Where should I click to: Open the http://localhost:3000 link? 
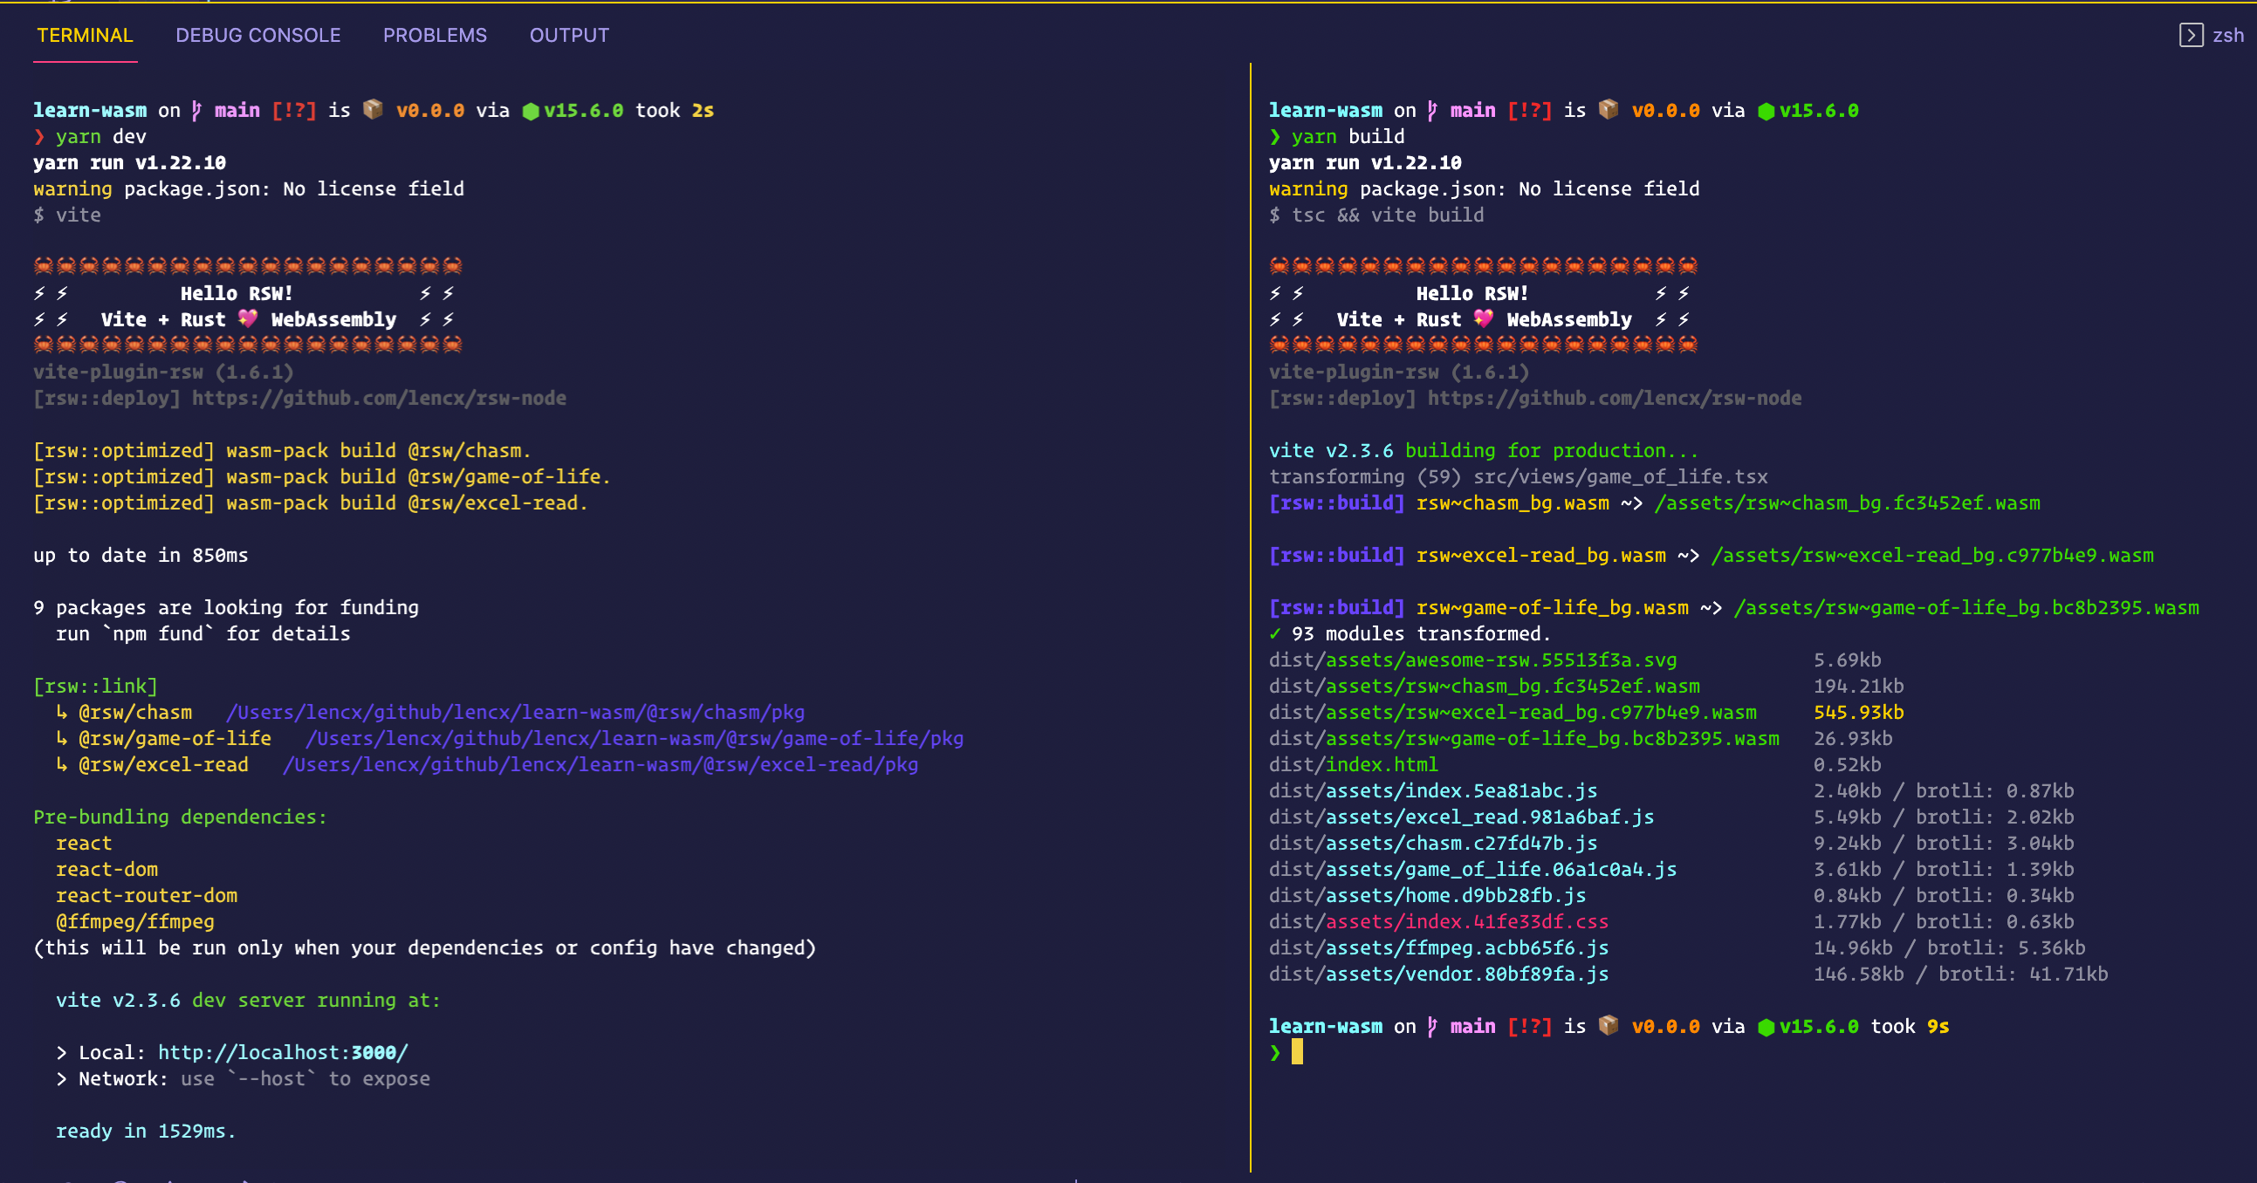282,1051
